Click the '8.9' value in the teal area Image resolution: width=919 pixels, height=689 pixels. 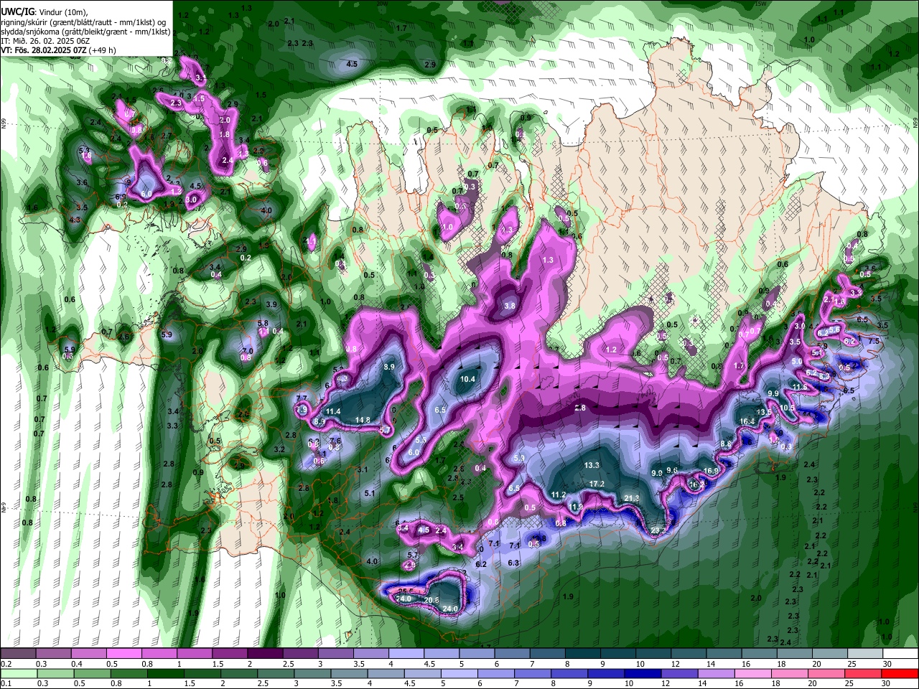pyautogui.click(x=390, y=367)
